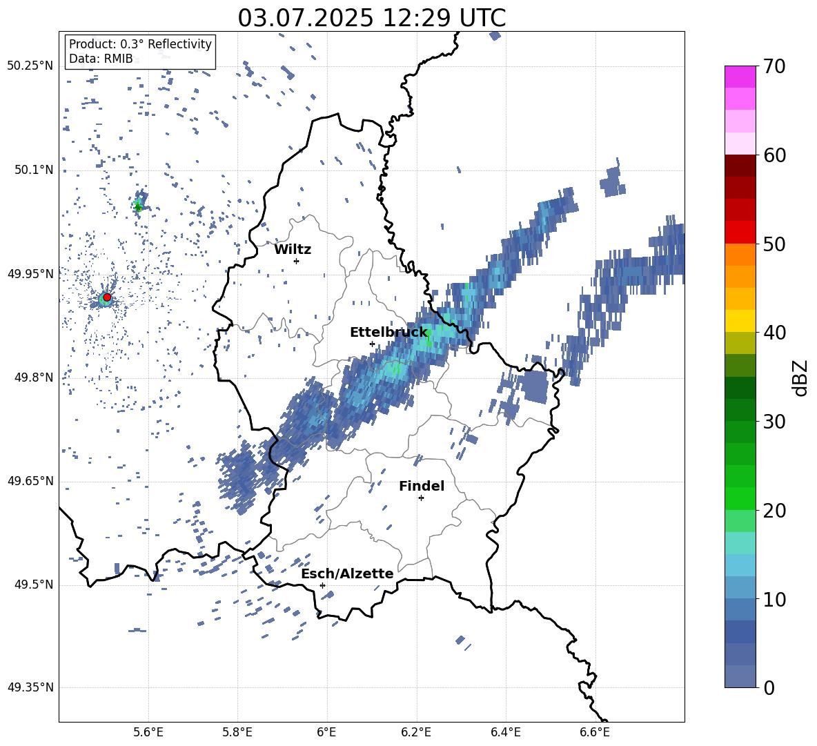This screenshot has height=746, width=817.
Task: Click the small green echo north of radar dot
Action: (x=138, y=206)
